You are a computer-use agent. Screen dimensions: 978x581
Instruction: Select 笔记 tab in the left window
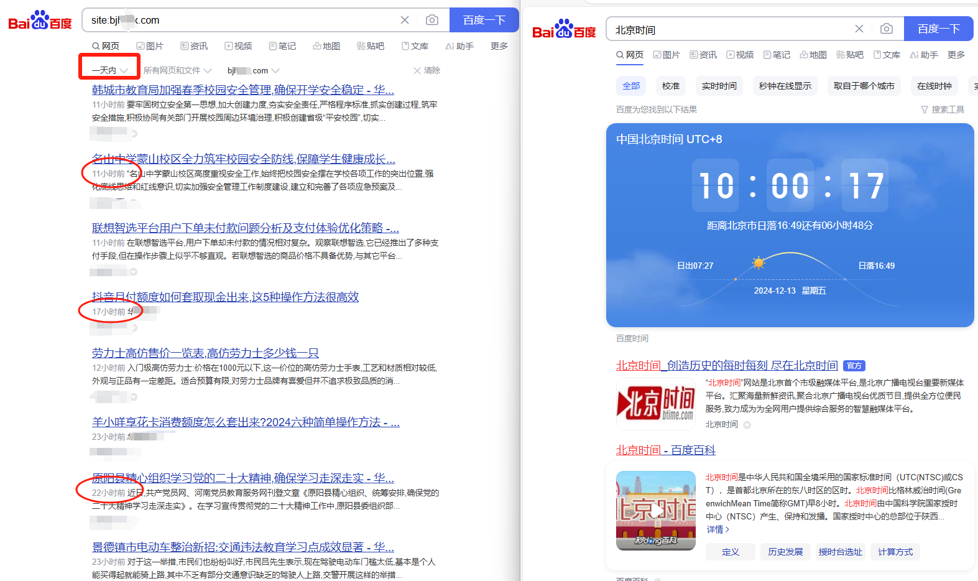(282, 46)
